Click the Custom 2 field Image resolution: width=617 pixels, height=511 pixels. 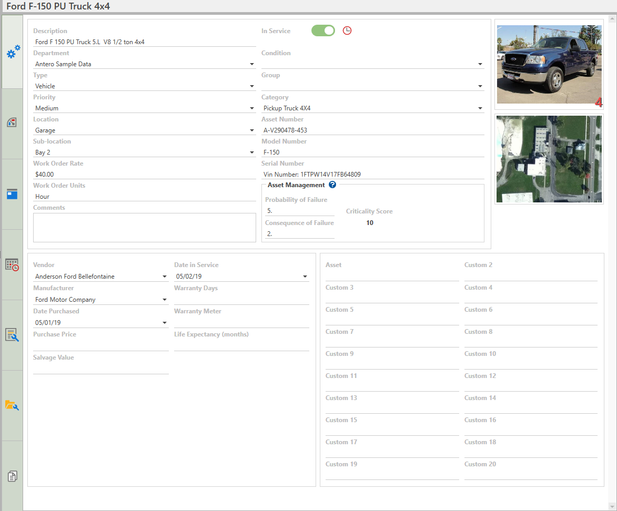531,276
